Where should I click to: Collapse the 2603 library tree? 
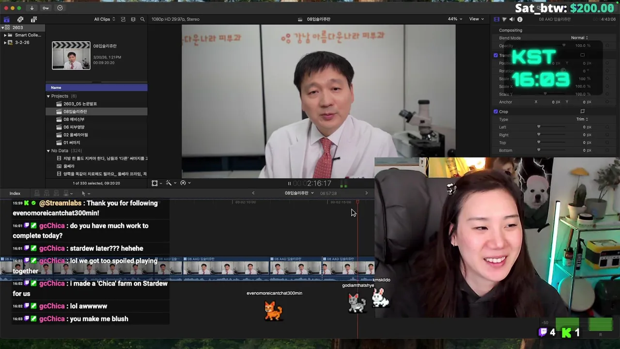2,28
